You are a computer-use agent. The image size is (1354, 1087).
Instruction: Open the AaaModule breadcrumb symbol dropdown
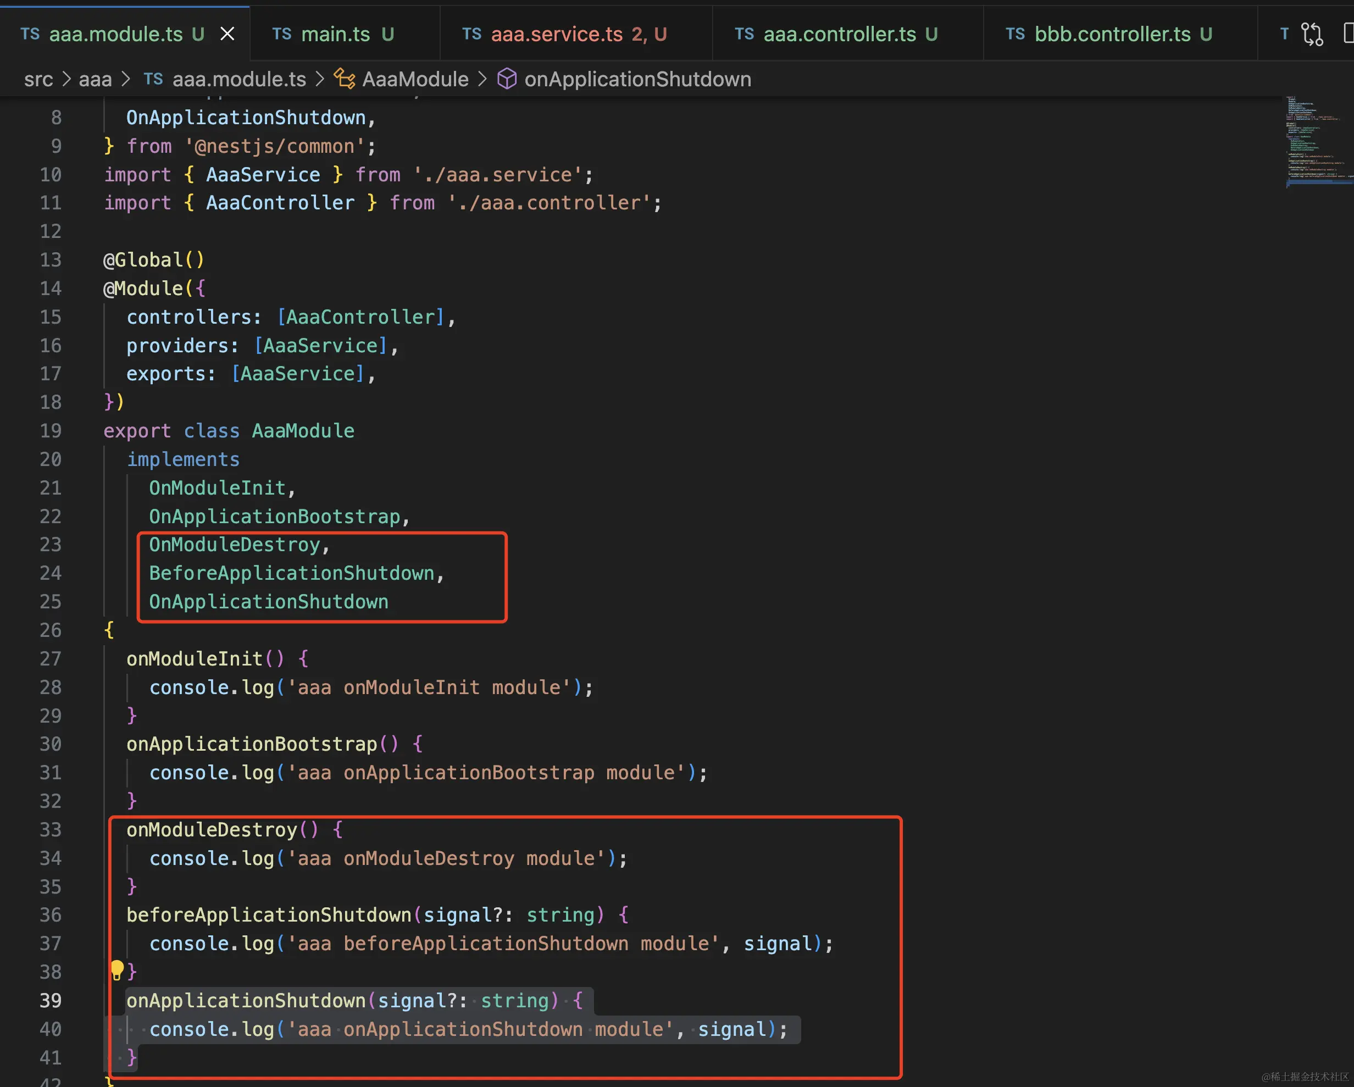(415, 79)
